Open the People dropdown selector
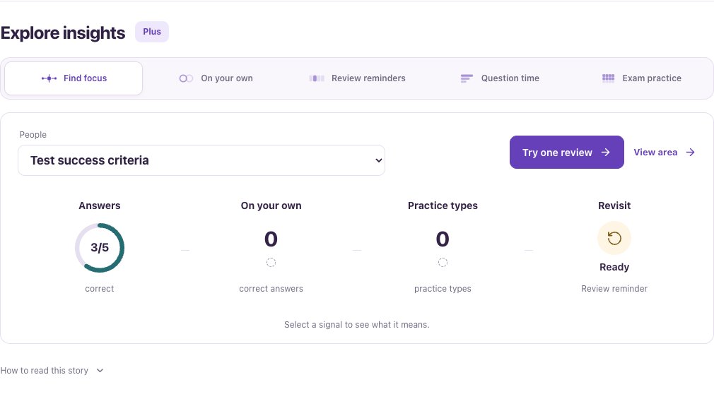The image size is (714, 399). click(x=201, y=160)
